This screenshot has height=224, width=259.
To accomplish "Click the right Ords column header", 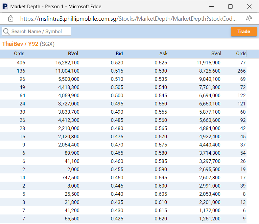I will pyautogui.click(x=241, y=54).
